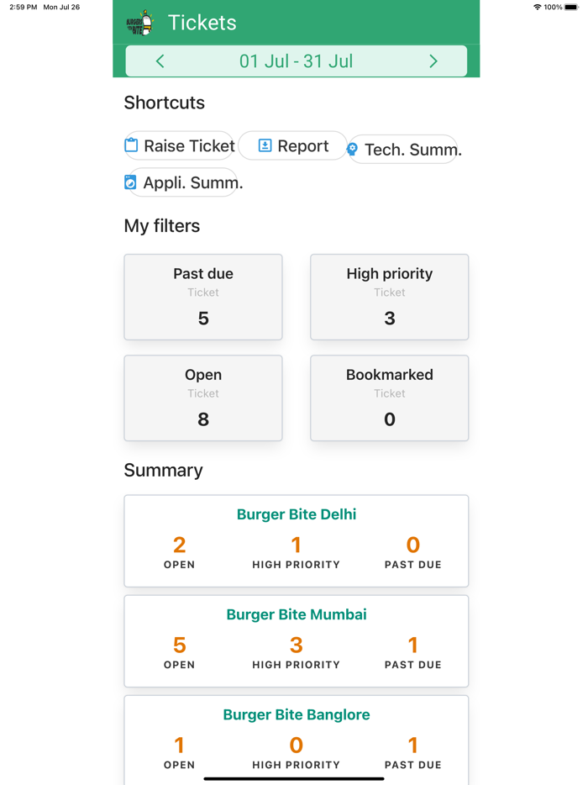Select the Bookmarked filter card

coord(389,398)
